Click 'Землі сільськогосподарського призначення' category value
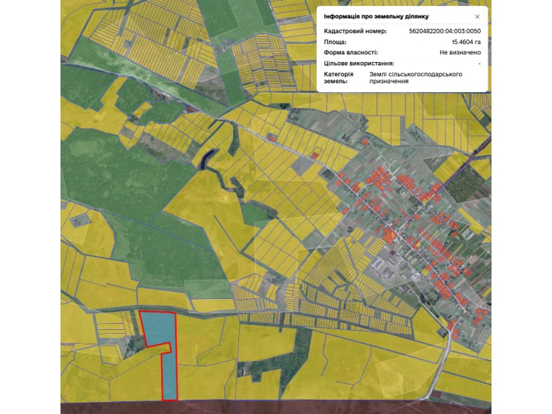 tap(415, 77)
